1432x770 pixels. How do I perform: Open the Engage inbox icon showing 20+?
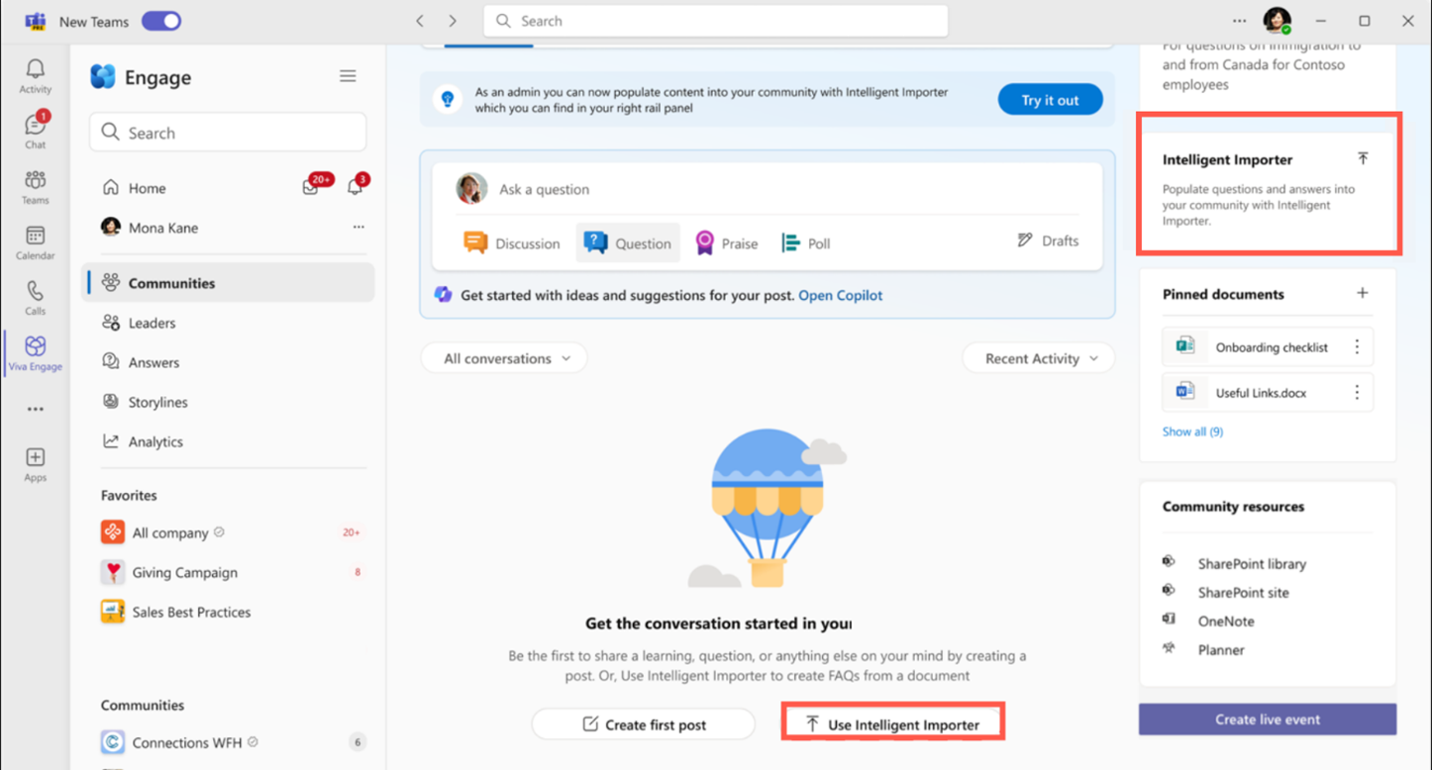pos(311,187)
